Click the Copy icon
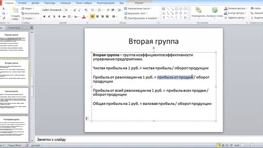 click(4, 13)
